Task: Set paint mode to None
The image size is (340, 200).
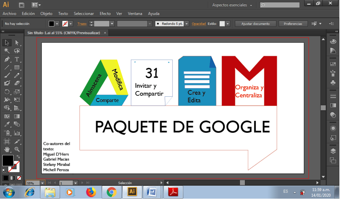Action: pos(19,178)
